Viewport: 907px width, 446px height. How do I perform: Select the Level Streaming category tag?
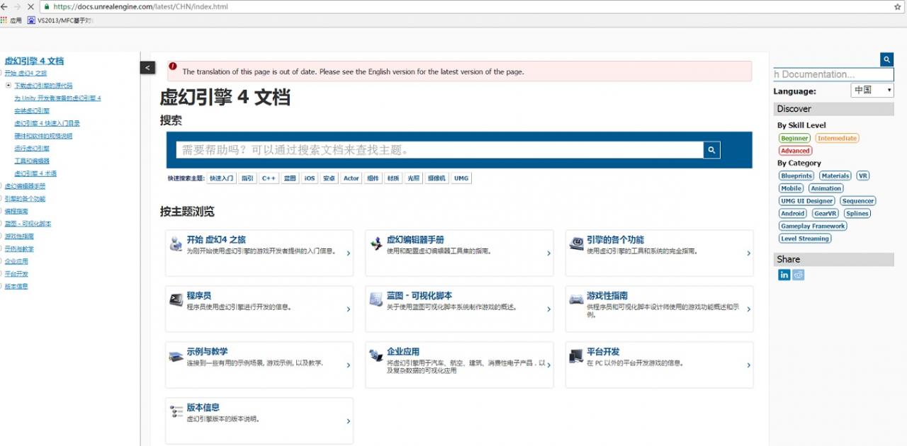point(805,239)
